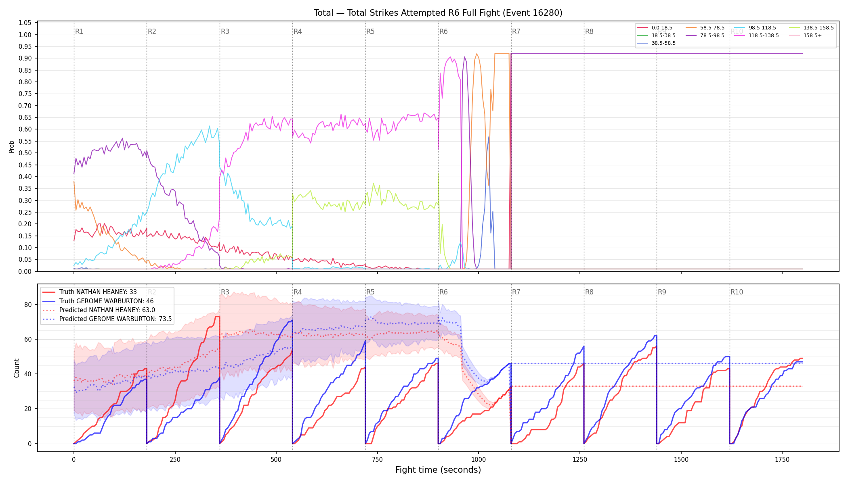Click the "40" tick on the Count axis
Viewport: 848px width, 484px height.
click(28, 374)
